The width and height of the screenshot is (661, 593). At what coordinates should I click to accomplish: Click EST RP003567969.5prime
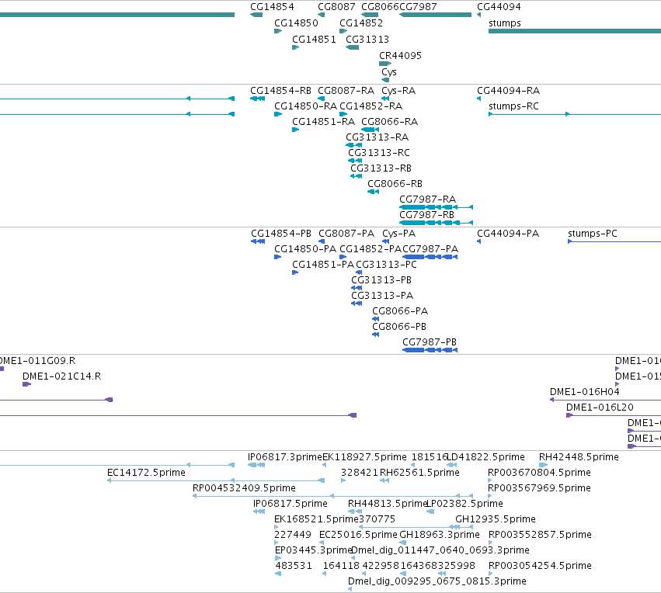point(539,488)
